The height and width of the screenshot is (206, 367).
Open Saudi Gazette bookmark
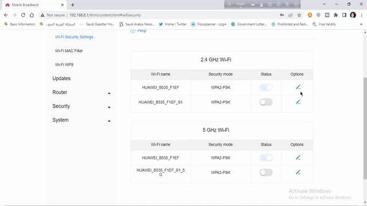pyautogui.click(x=97, y=24)
